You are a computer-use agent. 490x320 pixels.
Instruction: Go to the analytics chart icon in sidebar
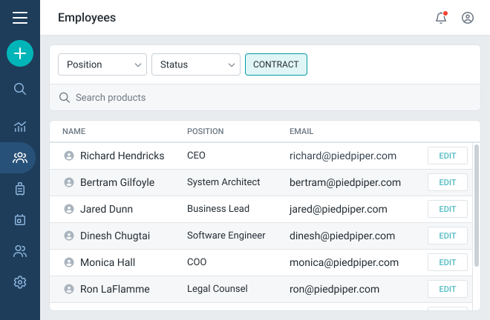(x=20, y=127)
